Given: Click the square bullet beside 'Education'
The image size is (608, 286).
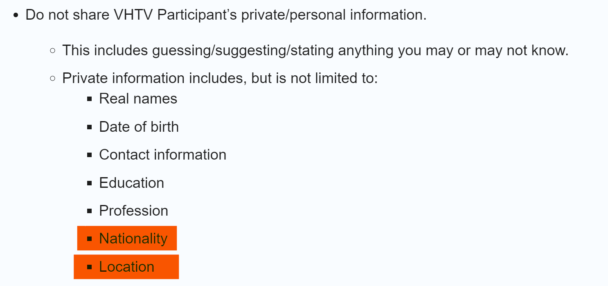Looking at the screenshot, I should pyautogui.click(x=90, y=183).
